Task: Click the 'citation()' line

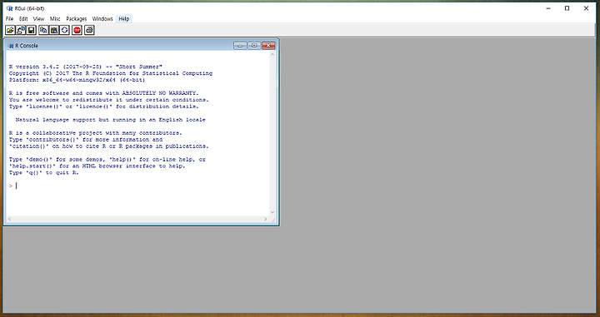Action: [x=109, y=146]
